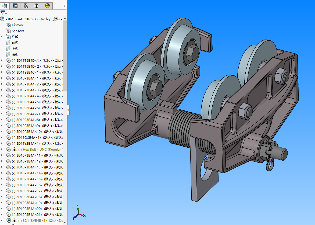
Task: Click the tree scrollbar up arrow
Action: coord(65,19)
